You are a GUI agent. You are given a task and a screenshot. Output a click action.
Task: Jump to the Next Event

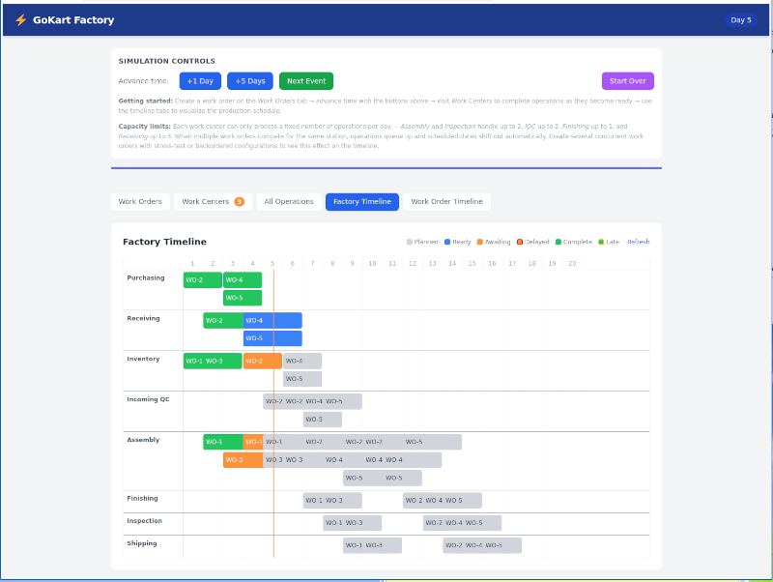pos(306,81)
